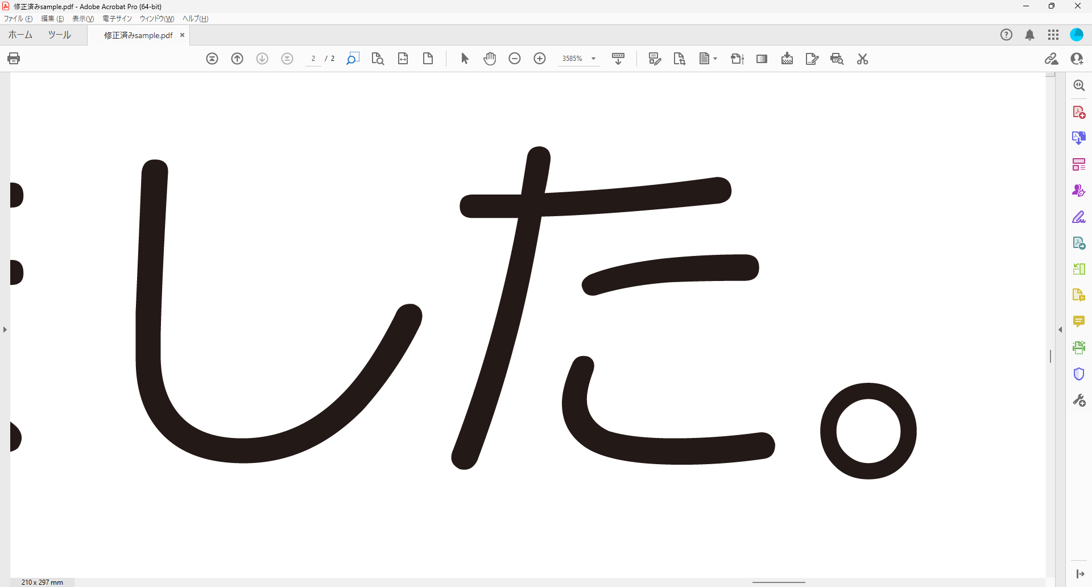Click the print icon
Image resolution: width=1092 pixels, height=587 pixels.
(x=14, y=59)
